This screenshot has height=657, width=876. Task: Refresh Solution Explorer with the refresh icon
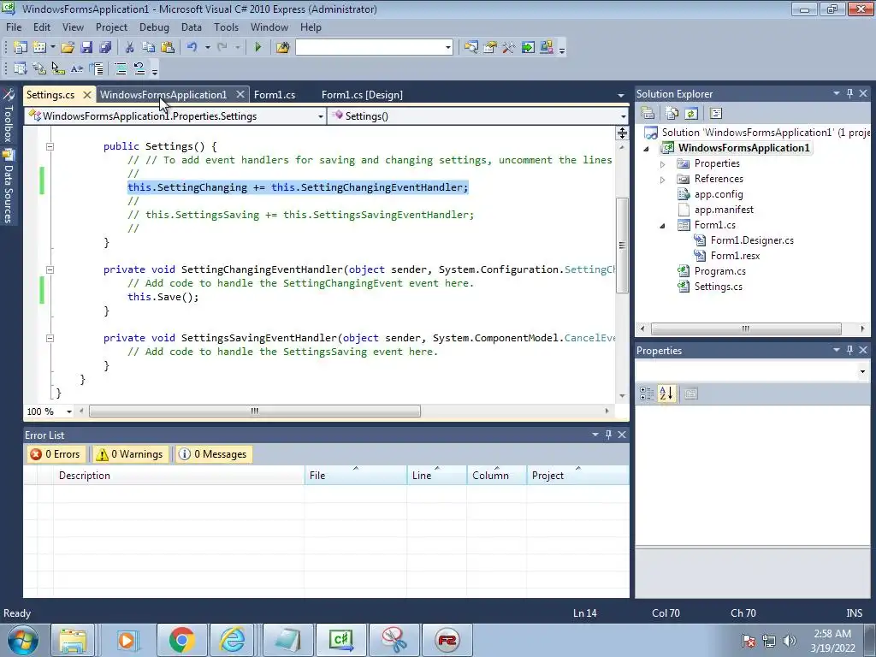pos(691,114)
